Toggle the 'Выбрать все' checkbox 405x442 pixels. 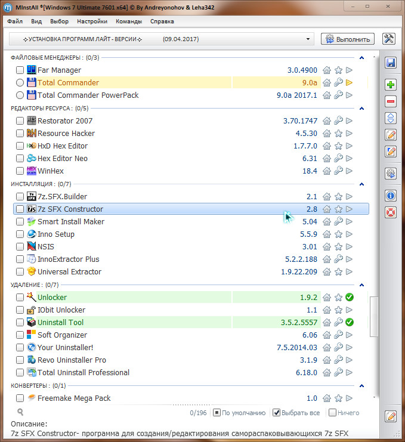tap(277, 413)
